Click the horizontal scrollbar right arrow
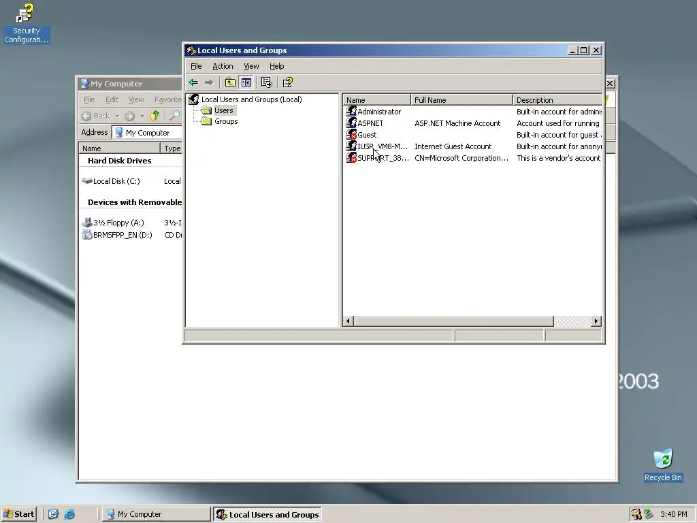This screenshot has width=697, height=523. point(596,321)
